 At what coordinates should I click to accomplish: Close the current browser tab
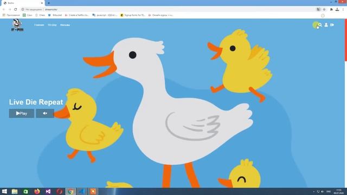click(42, 3)
